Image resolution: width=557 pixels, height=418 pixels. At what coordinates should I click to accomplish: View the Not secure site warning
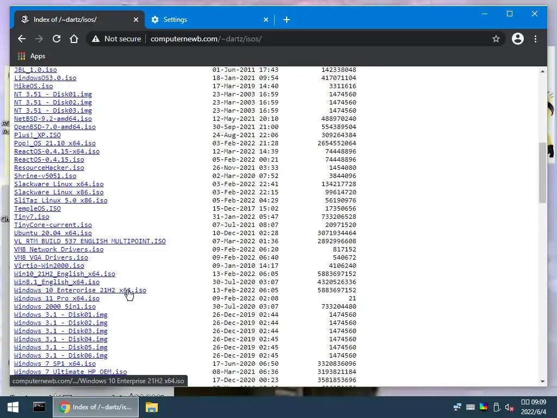(x=116, y=39)
